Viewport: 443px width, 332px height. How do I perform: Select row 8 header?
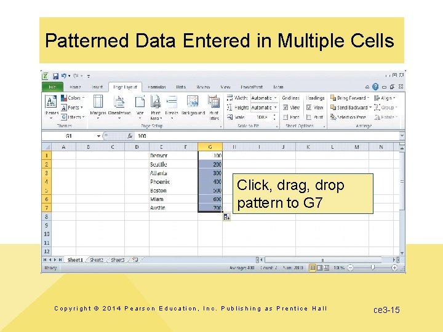(47, 216)
